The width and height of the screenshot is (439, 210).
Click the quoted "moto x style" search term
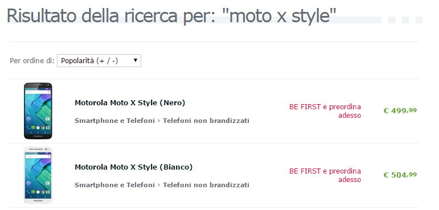[282, 16]
